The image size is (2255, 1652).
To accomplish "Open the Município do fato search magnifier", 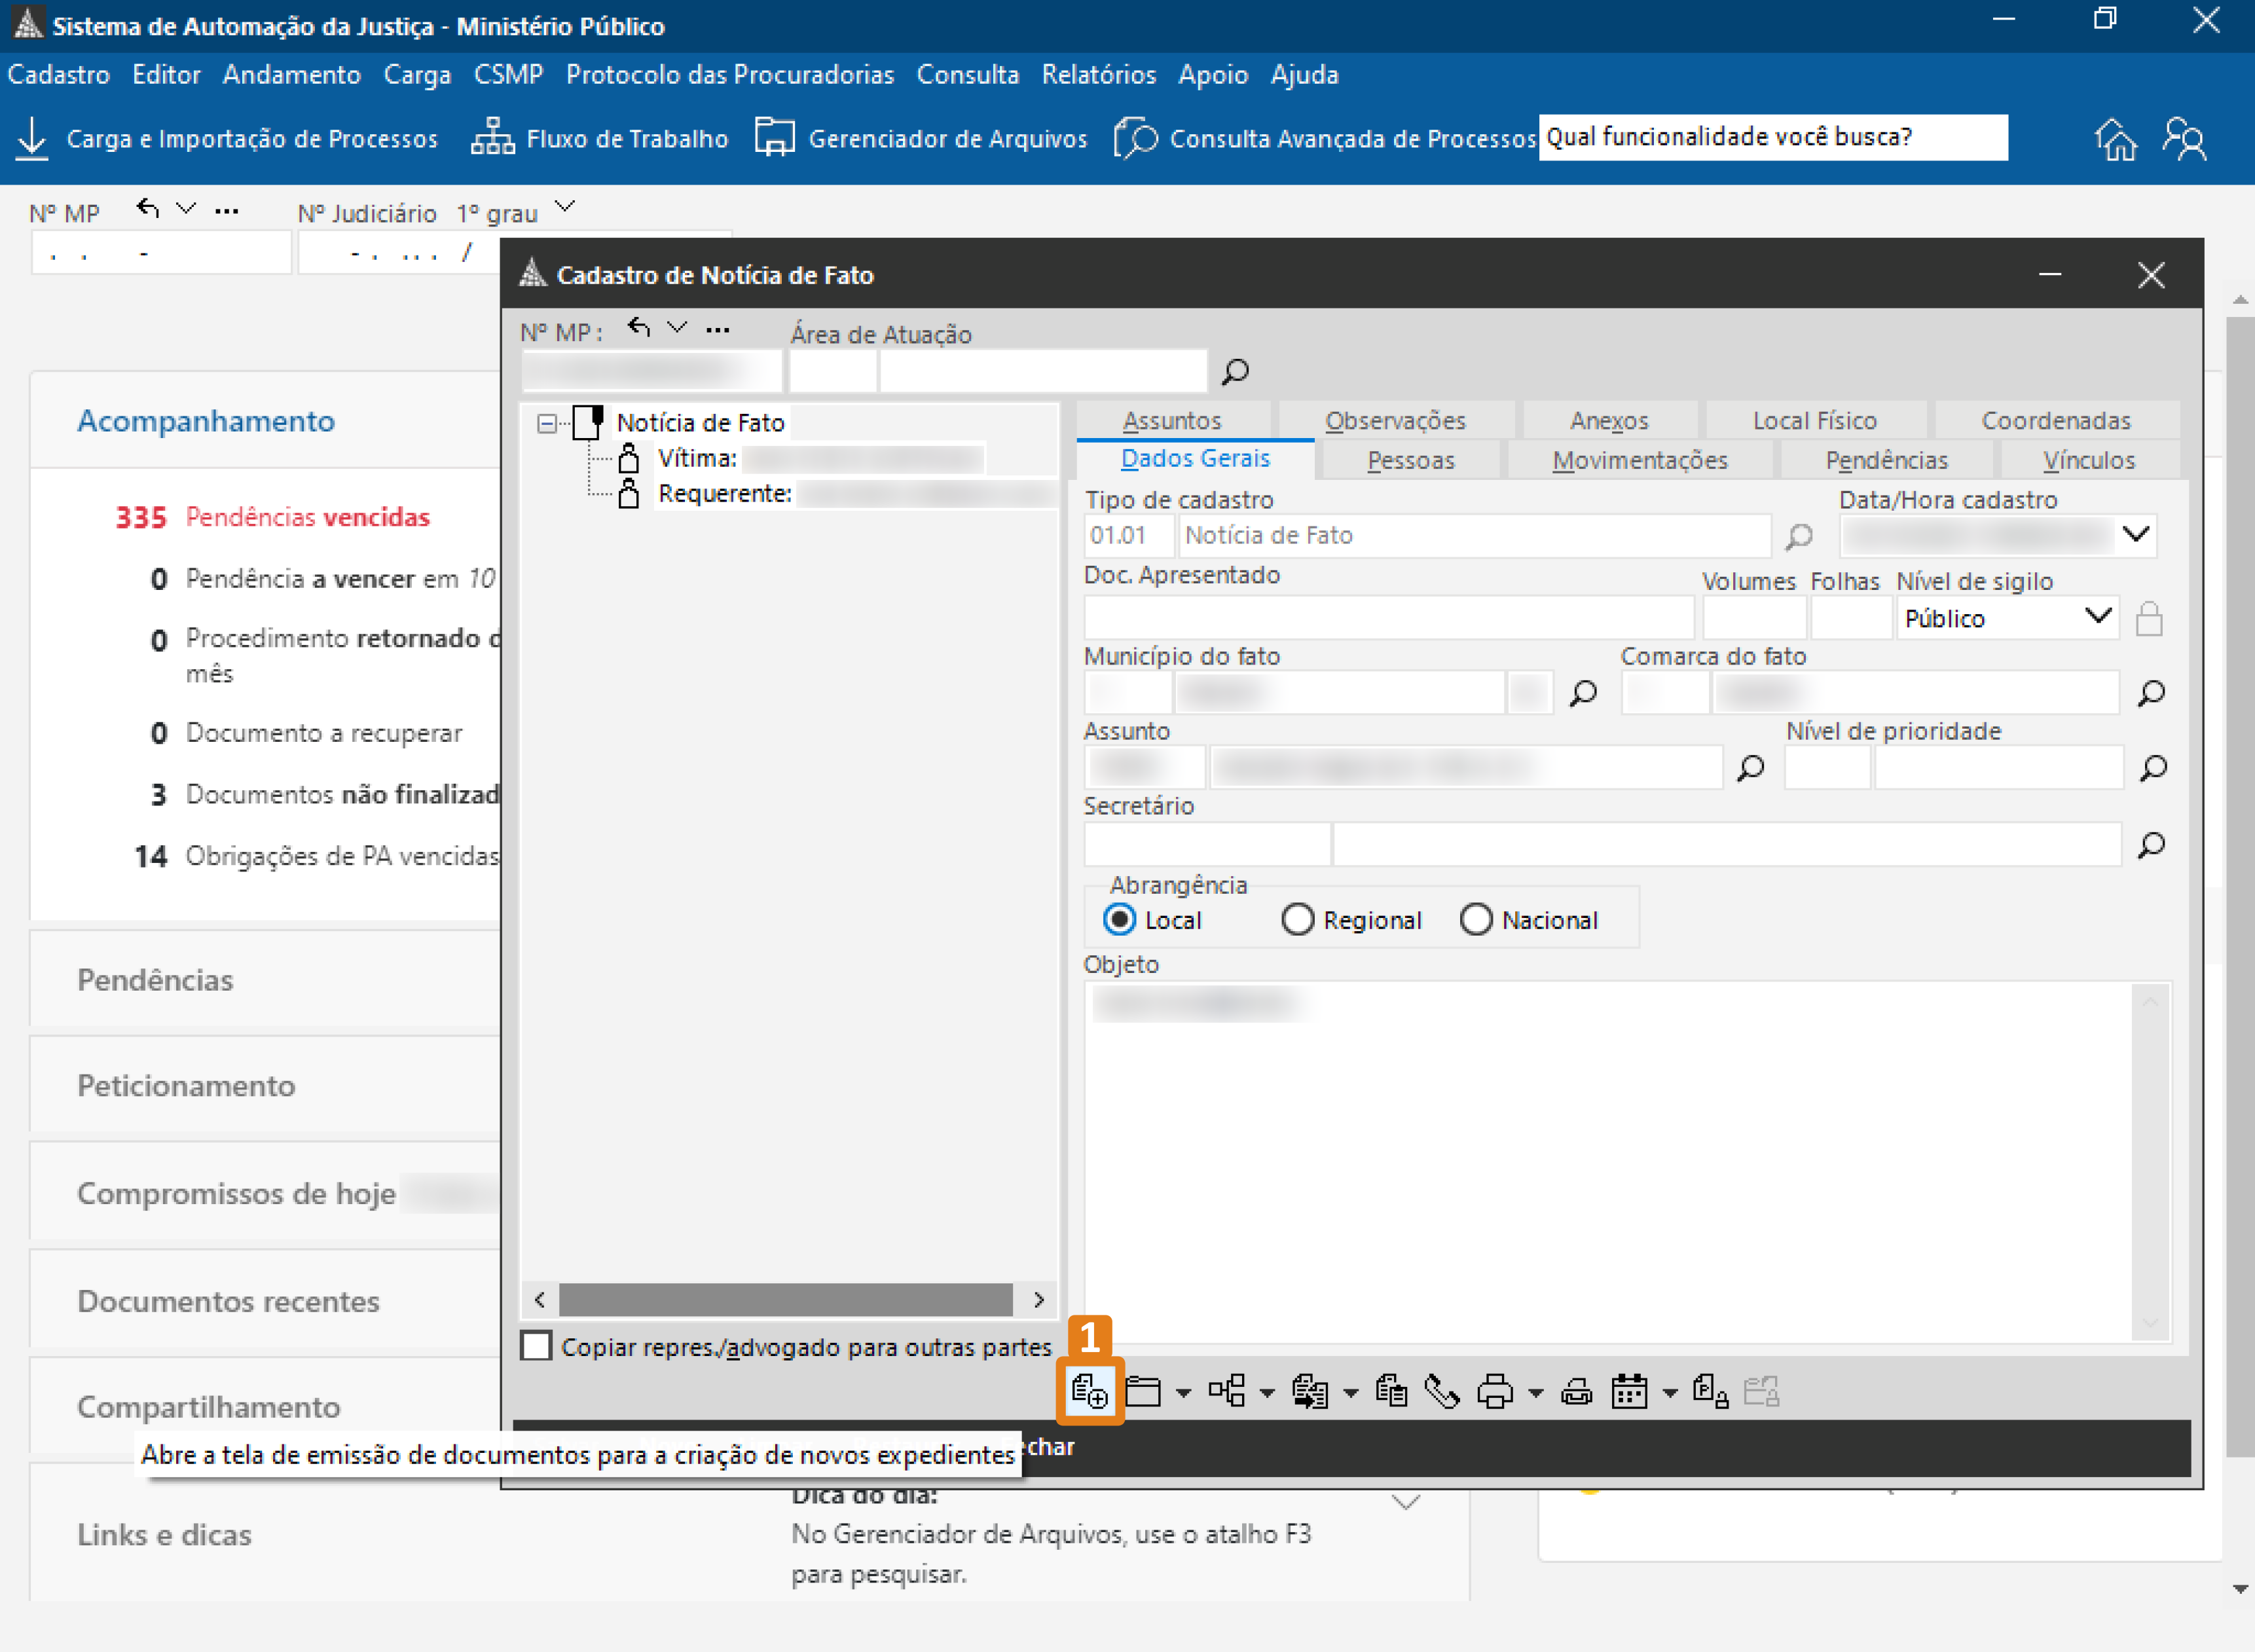I will point(1583,693).
